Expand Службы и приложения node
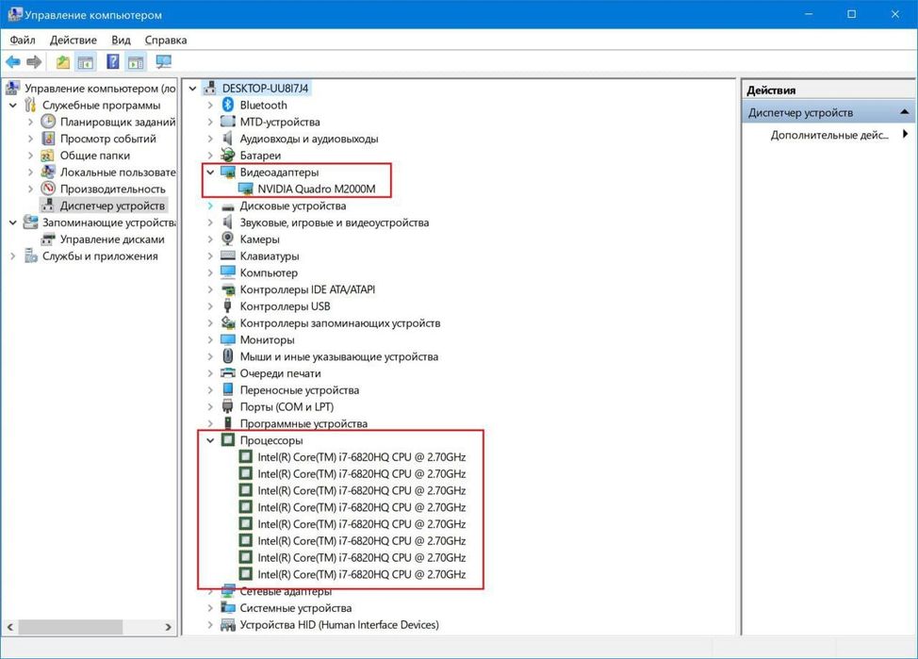The height and width of the screenshot is (659, 918). 13,256
